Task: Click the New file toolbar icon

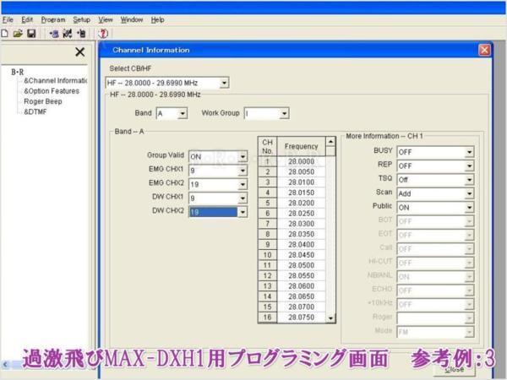Action: tap(4, 33)
